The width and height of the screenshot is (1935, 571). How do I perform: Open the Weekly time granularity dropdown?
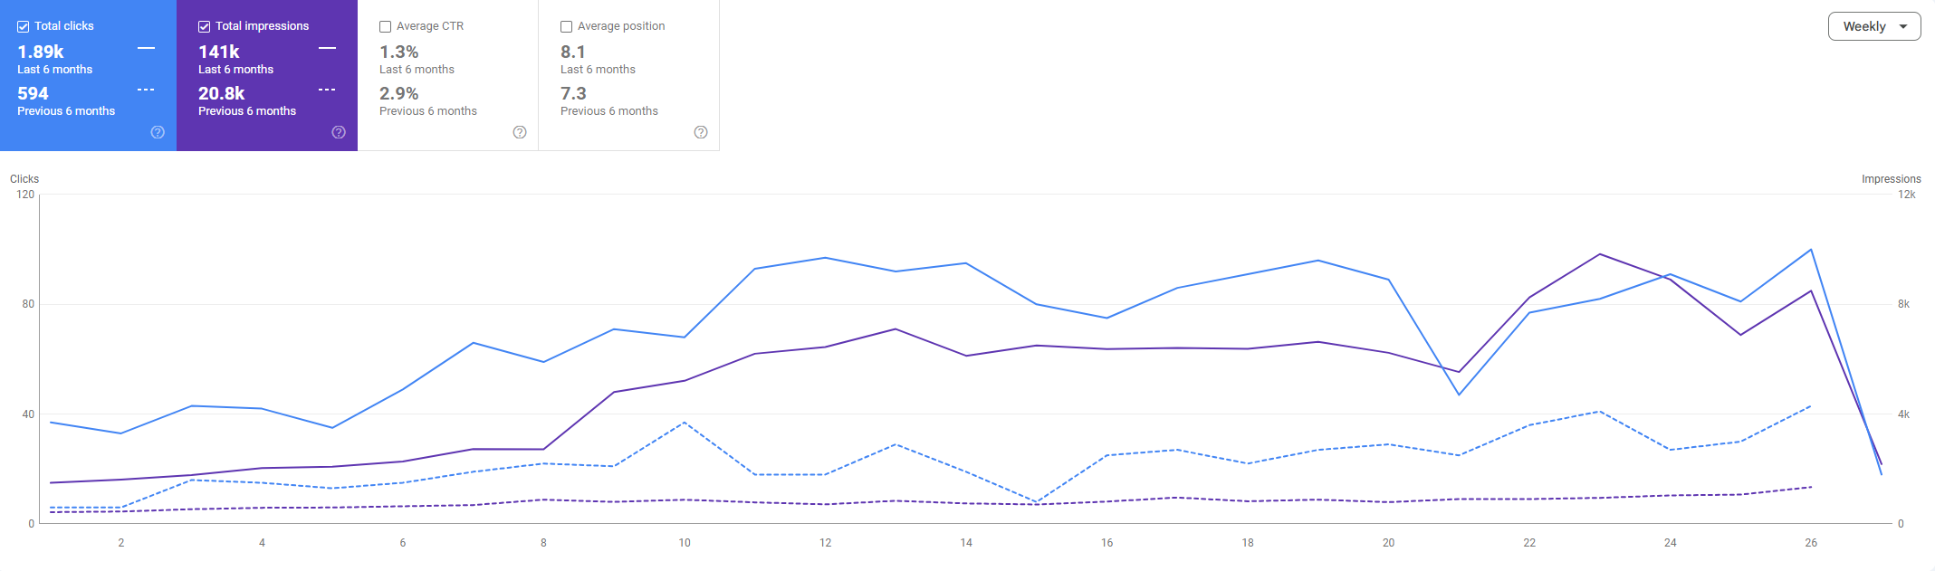pyautogui.click(x=1873, y=26)
